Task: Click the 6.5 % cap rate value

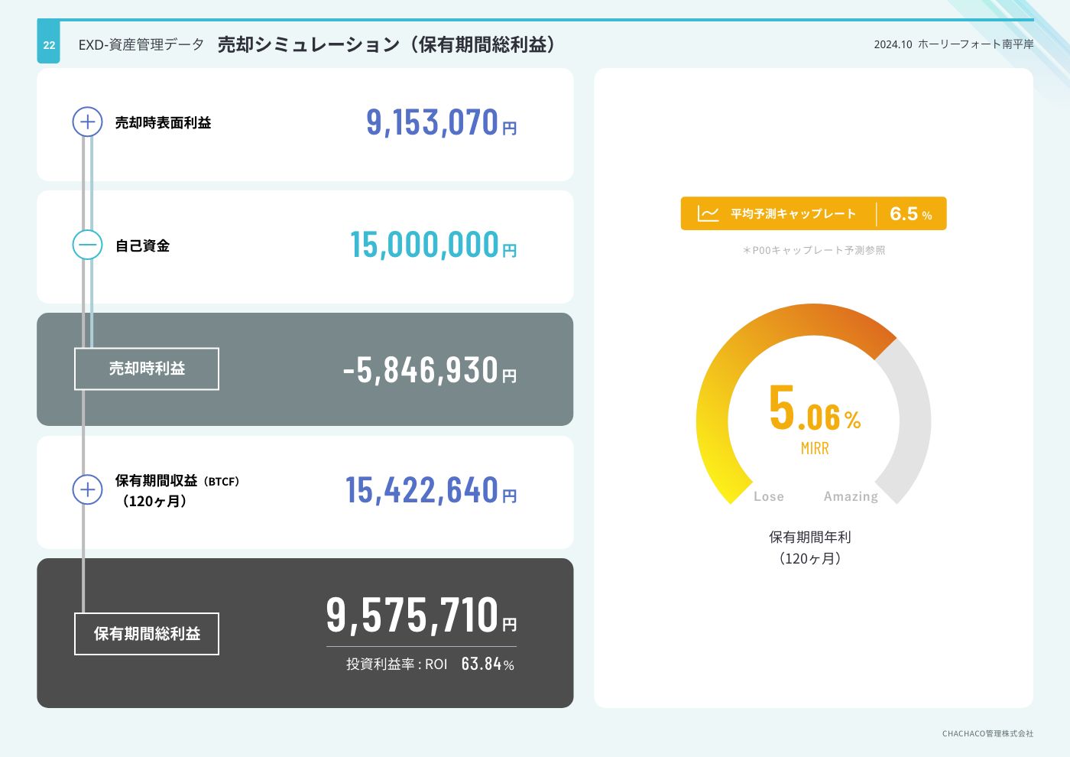Action: [x=910, y=214]
